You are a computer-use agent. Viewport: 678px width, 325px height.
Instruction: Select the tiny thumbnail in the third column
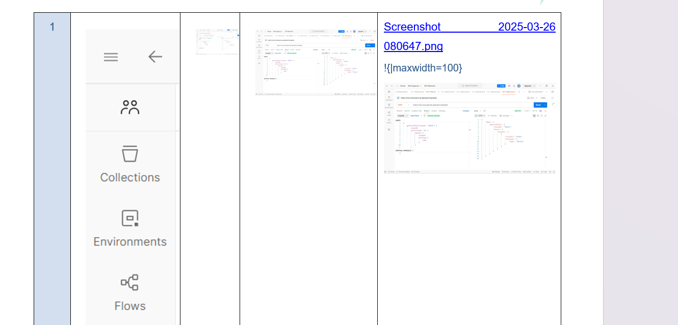[x=217, y=42]
